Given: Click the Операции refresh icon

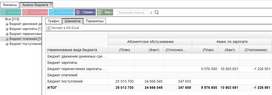Looking at the screenshot, I should coord(52,12).
